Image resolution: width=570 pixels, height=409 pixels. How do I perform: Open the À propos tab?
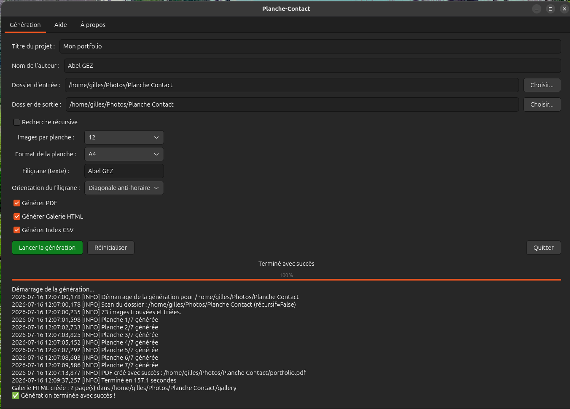coord(93,25)
